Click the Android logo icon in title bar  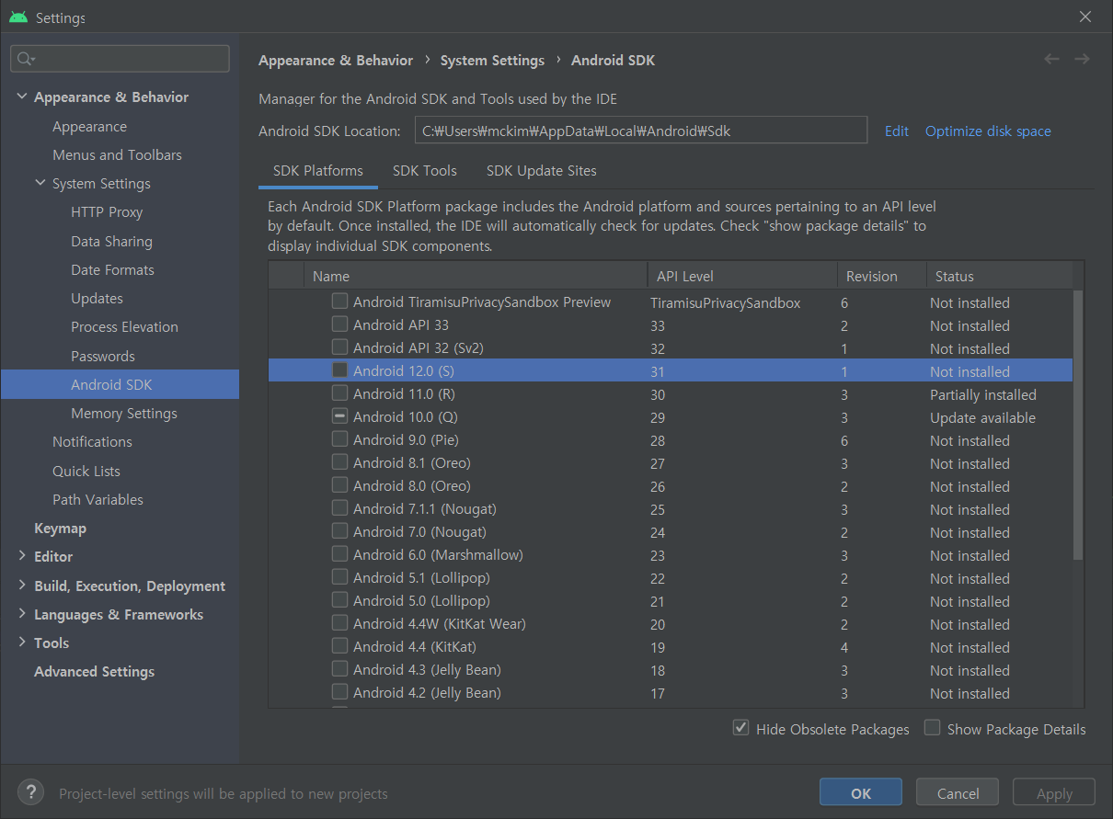pos(18,17)
